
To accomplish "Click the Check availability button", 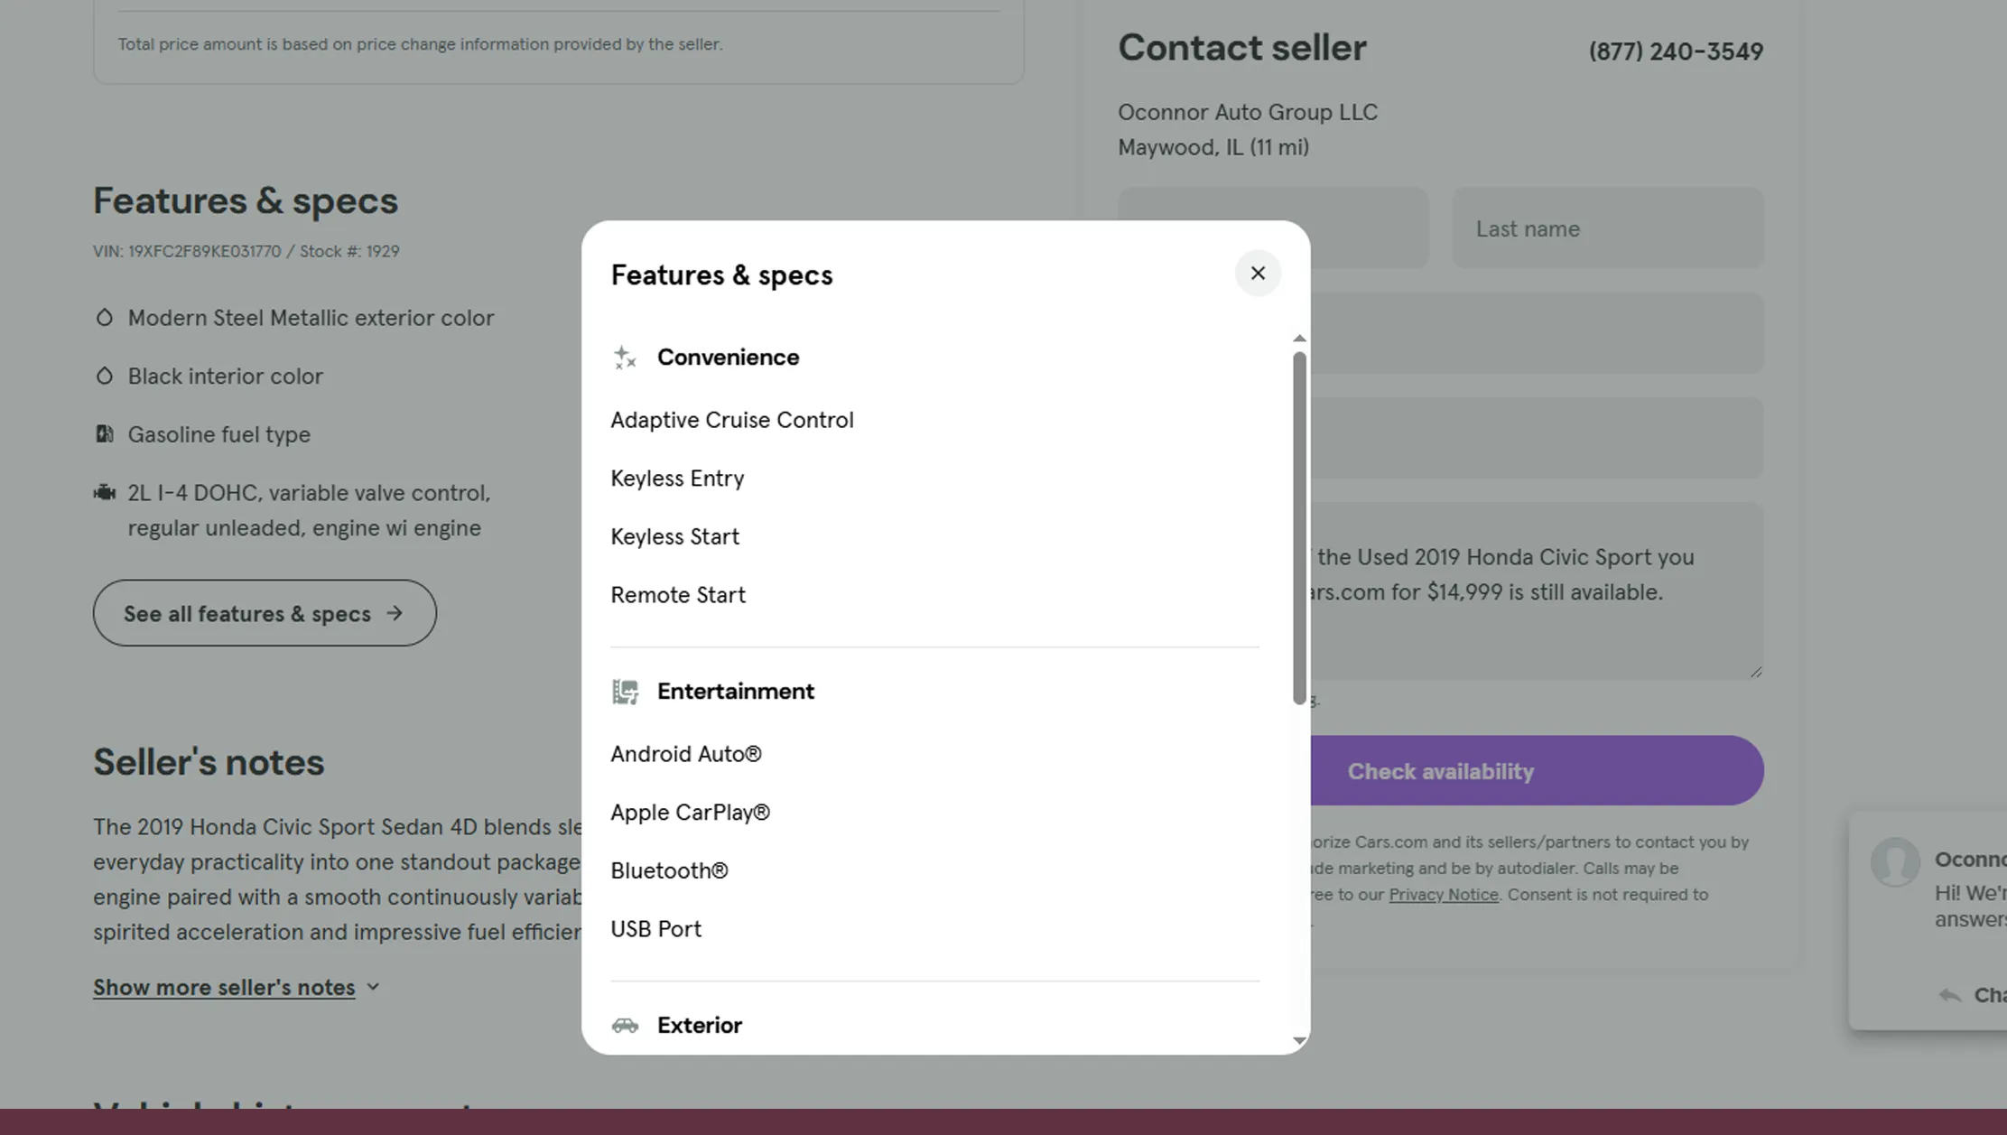I will (1441, 770).
